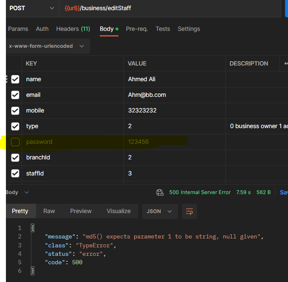Edit the mobile value 32323232
The width and height of the screenshot is (288, 282).
[x=143, y=111]
